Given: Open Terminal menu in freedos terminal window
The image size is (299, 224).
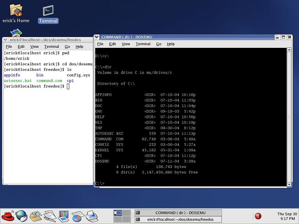Looking at the screenshot, I should point(51,47).
